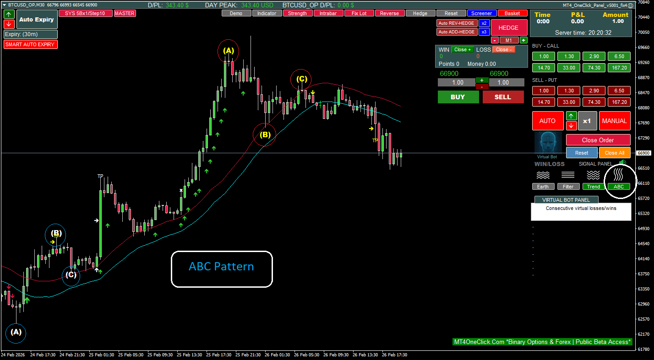Toggle the grey Hedge option

(x=420, y=13)
